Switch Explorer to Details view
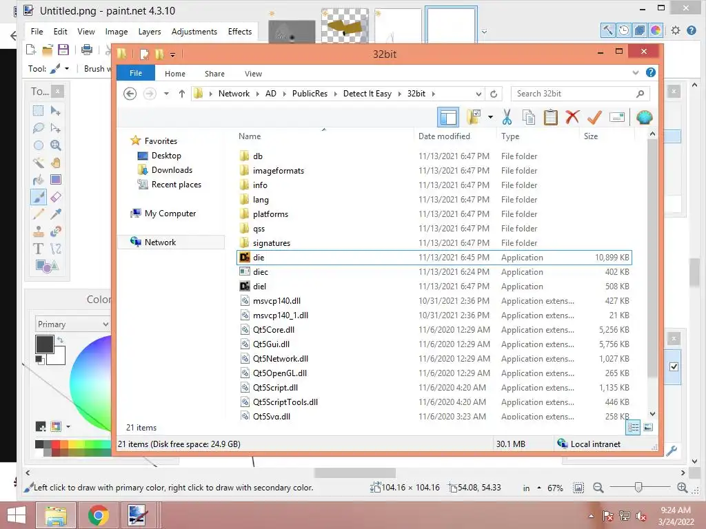This screenshot has width=706, height=529. 633,427
